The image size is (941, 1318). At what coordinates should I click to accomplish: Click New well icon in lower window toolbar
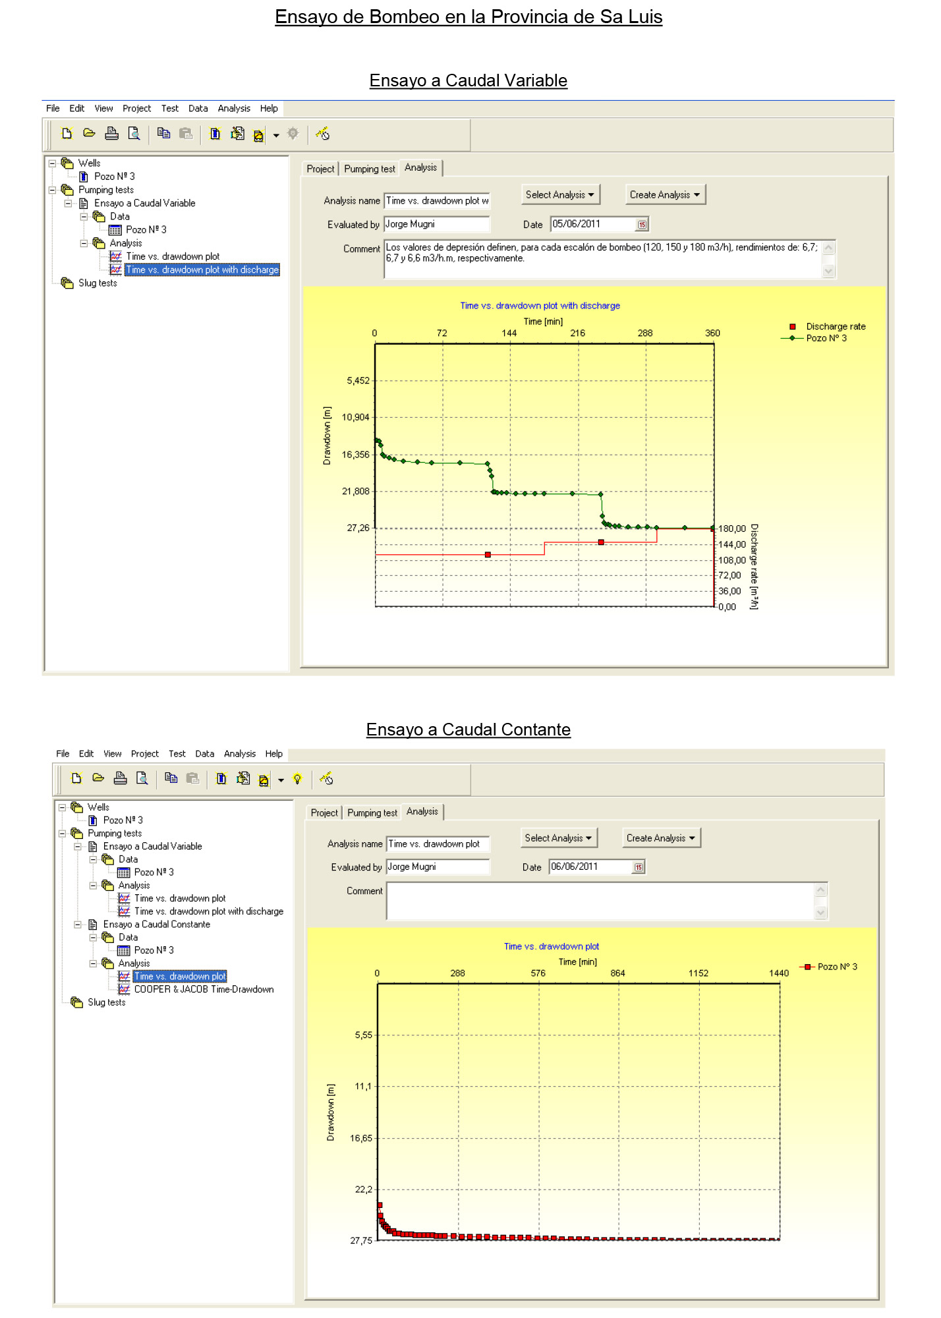click(221, 778)
